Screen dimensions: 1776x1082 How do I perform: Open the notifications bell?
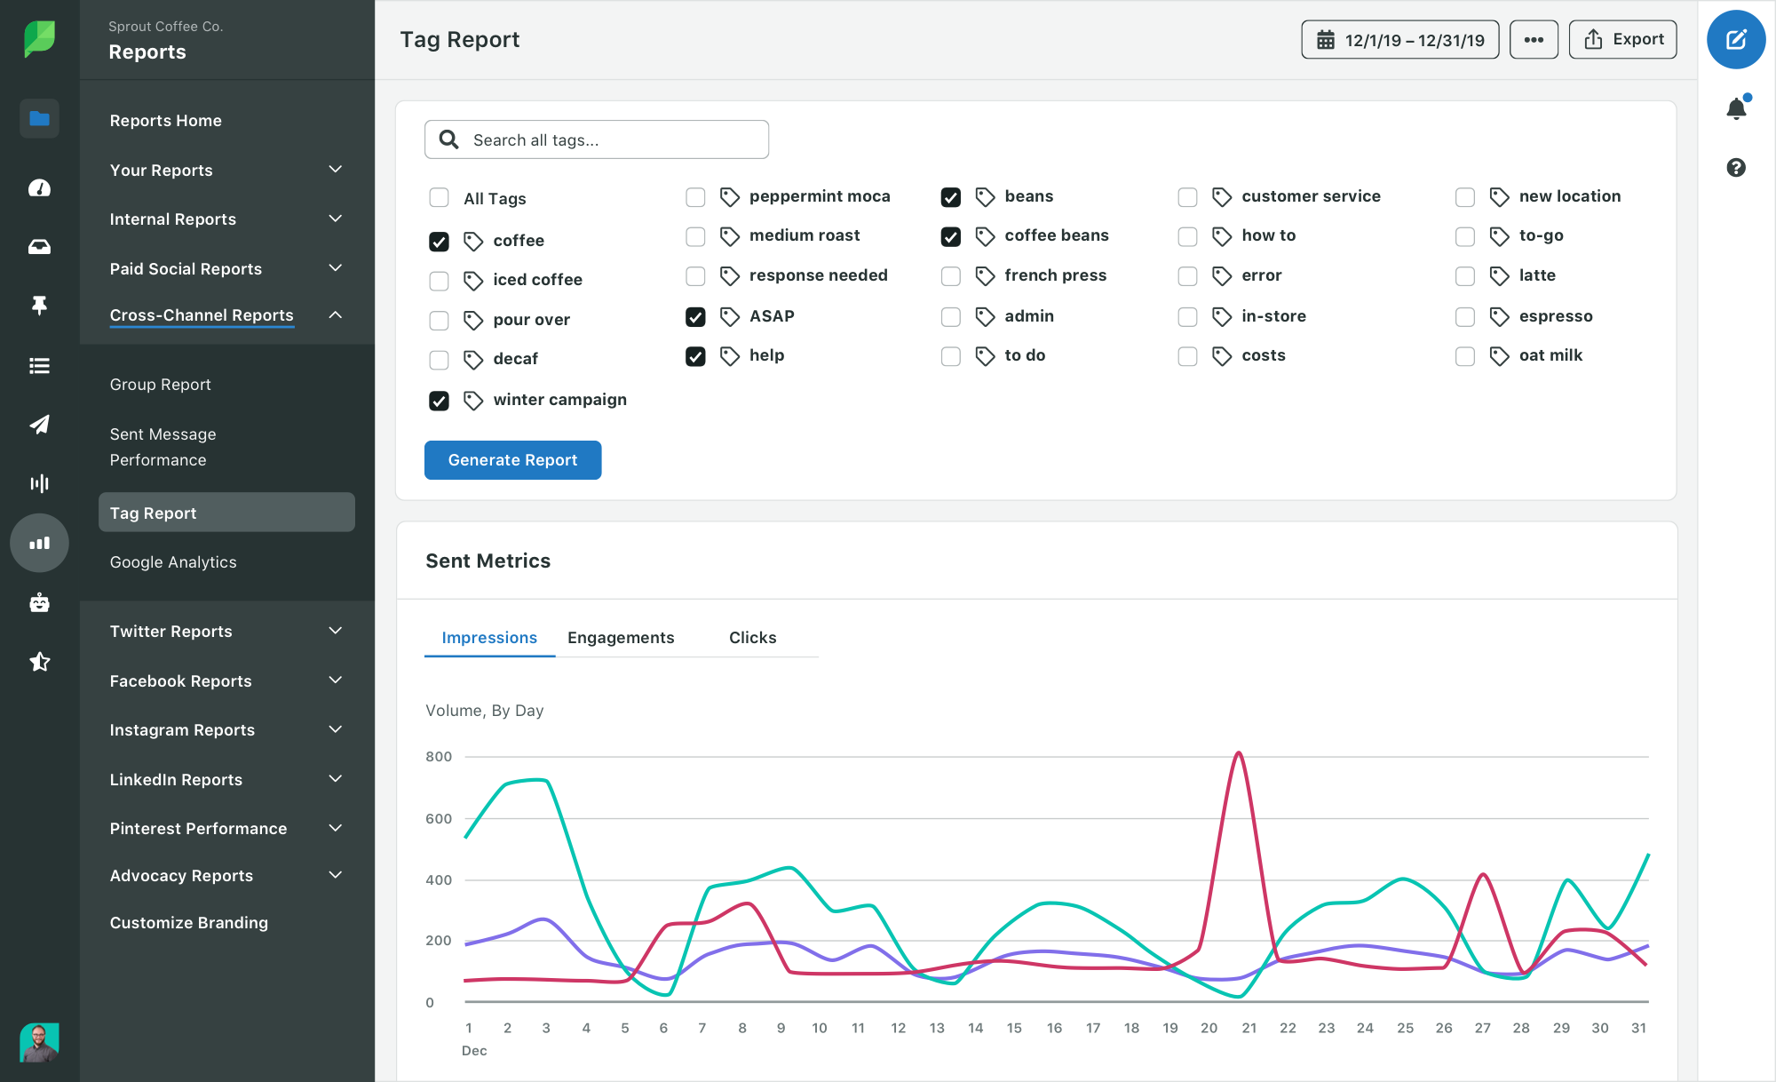point(1736,108)
